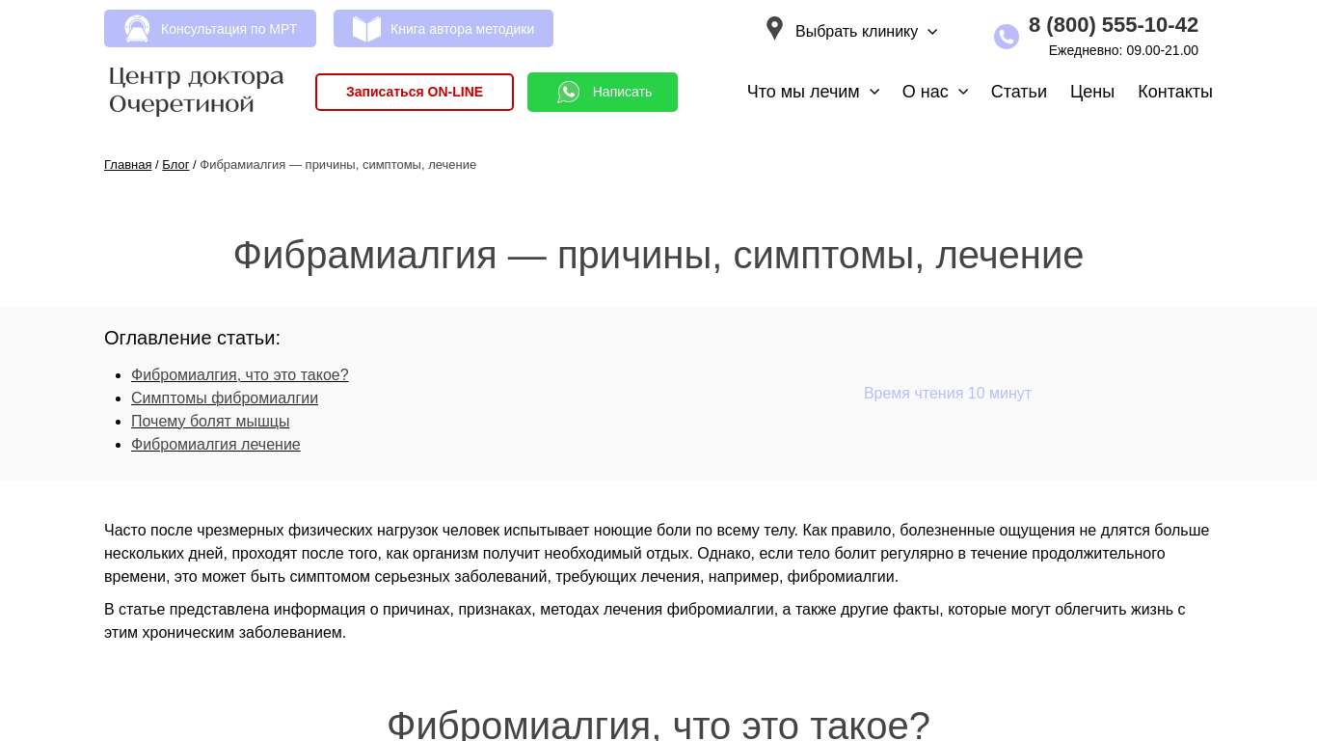Viewport: 1317px width, 741px height.
Task: Click the purple phone icon
Action: coord(1006,37)
